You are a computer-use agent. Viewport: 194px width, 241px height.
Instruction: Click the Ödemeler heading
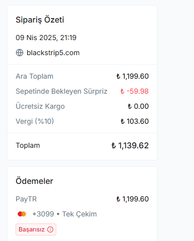pyautogui.click(x=34, y=181)
